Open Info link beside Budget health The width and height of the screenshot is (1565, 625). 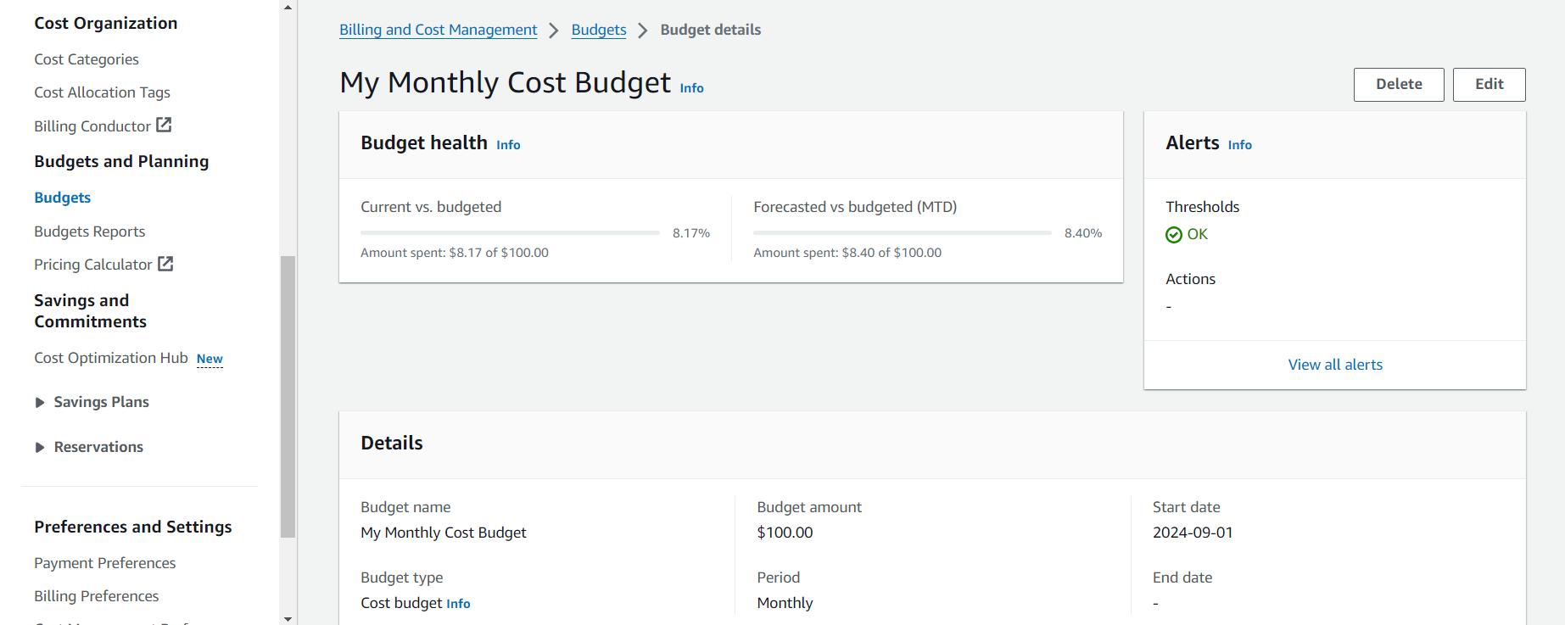[508, 145]
